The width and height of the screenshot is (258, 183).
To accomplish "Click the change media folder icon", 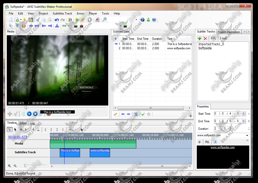I will coord(70,20).
